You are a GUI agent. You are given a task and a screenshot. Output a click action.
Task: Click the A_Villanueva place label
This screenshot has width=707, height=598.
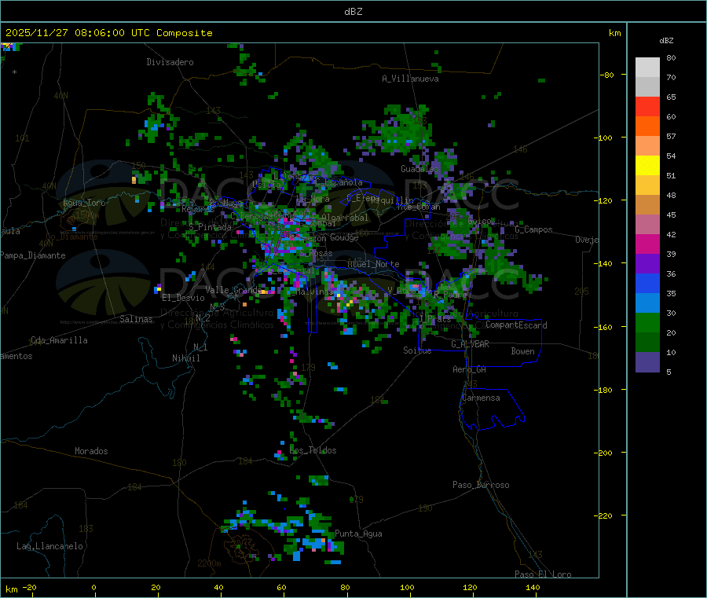(410, 79)
